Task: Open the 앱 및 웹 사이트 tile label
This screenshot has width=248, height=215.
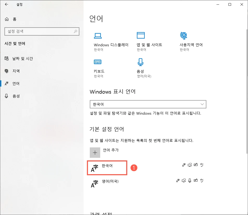Action: pos(149,45)
